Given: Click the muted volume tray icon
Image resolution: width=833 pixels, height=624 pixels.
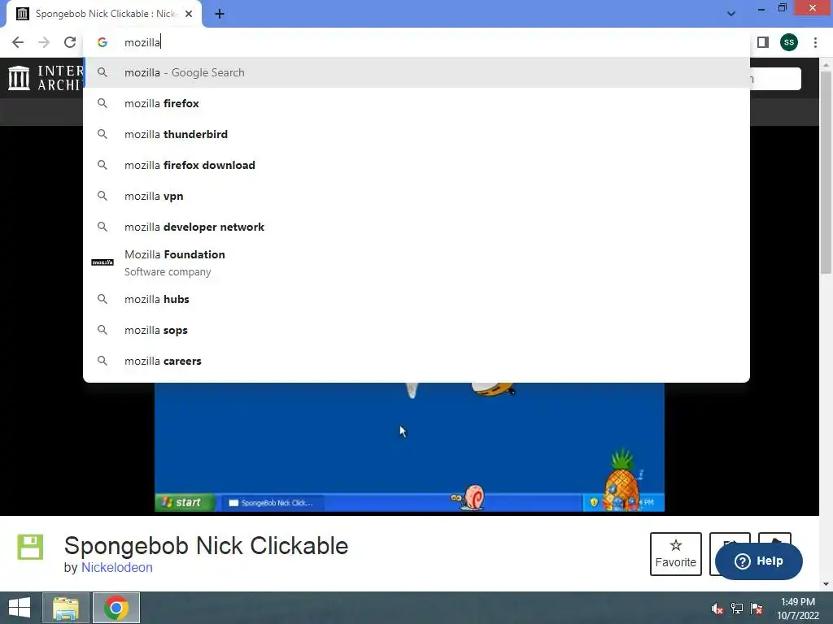Looking at the screenshot, I should click(717, 609).
